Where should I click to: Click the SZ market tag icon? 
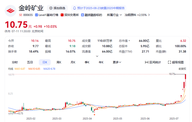(x=21, y=15)
